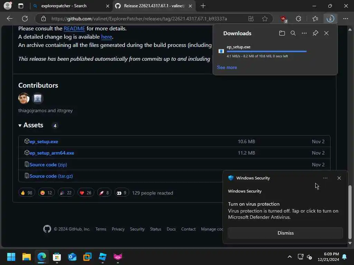Open the clock showing 6:09 PM
The width and height of the screenshot is (354, 265).
[328, 257]
